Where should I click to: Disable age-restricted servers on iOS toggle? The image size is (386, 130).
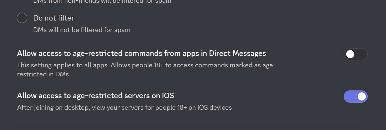355,96
